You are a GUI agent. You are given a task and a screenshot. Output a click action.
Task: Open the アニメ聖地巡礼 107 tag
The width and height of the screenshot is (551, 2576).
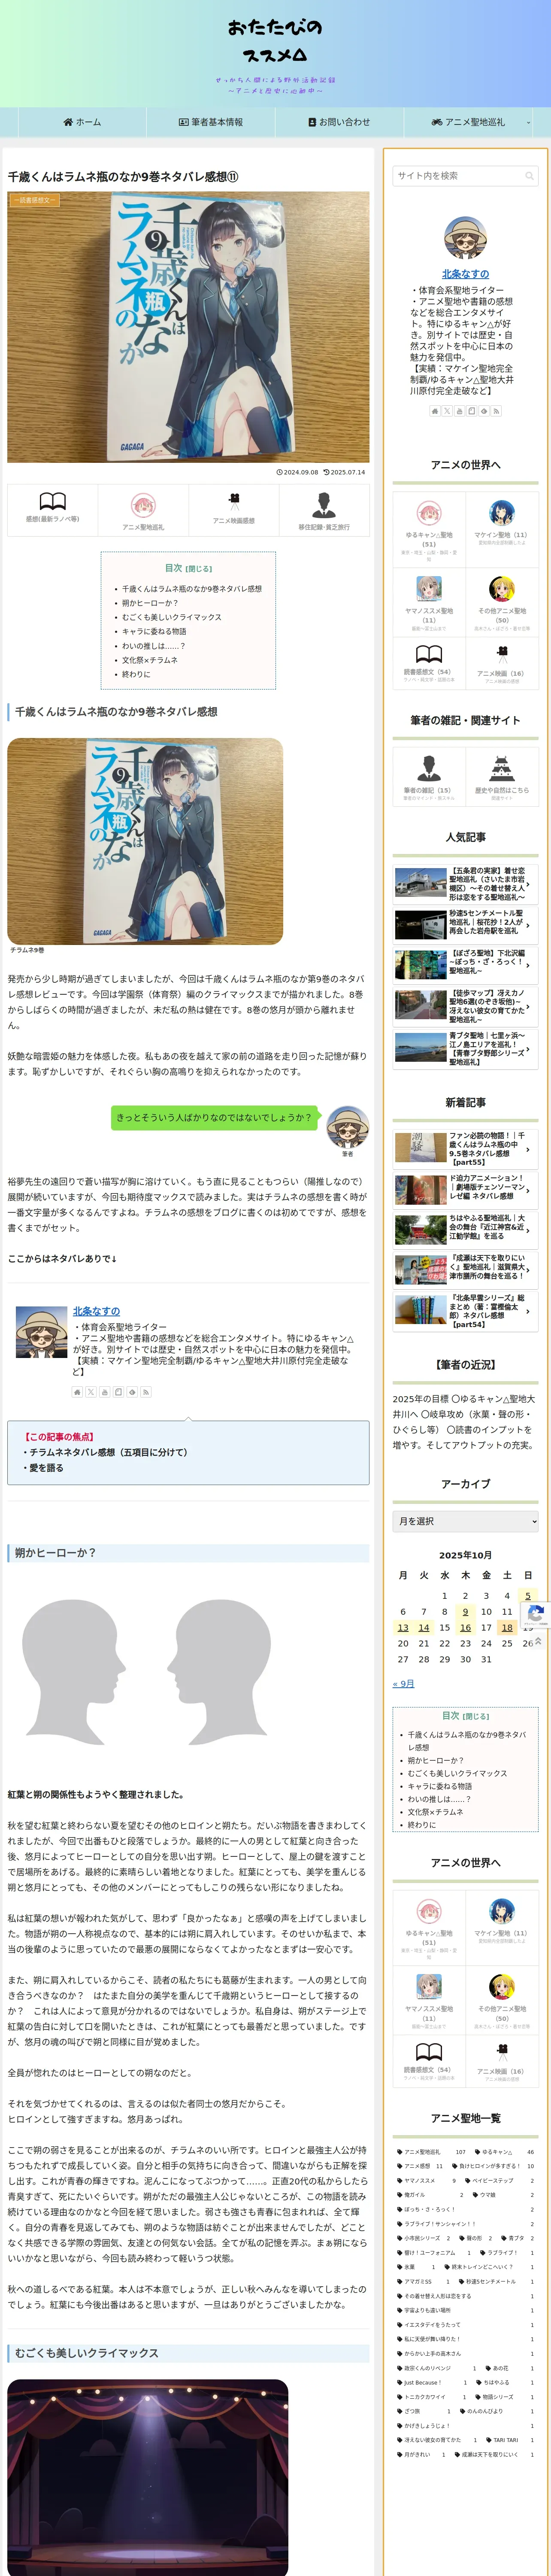(x=430, y=2151)
